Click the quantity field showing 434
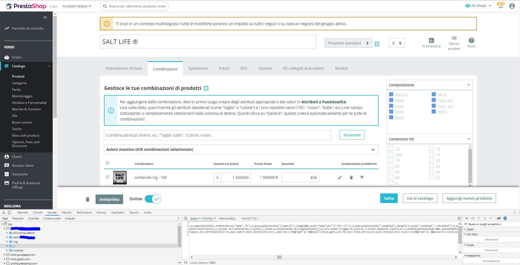Screen dimensions: 520x265 click(300, 178)
